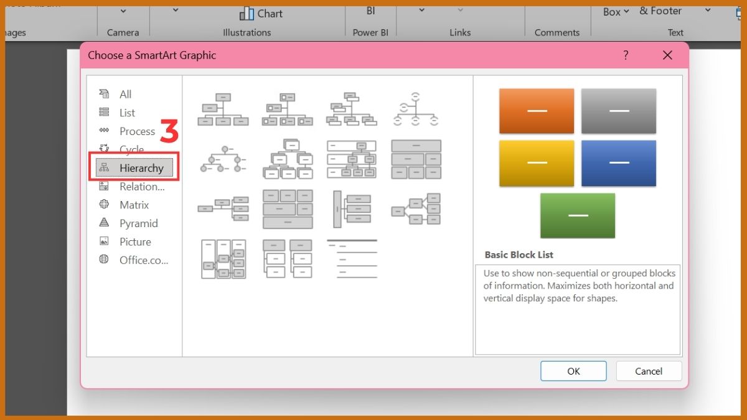Open the Header & Footer dropdown arrow

point(707,11)
